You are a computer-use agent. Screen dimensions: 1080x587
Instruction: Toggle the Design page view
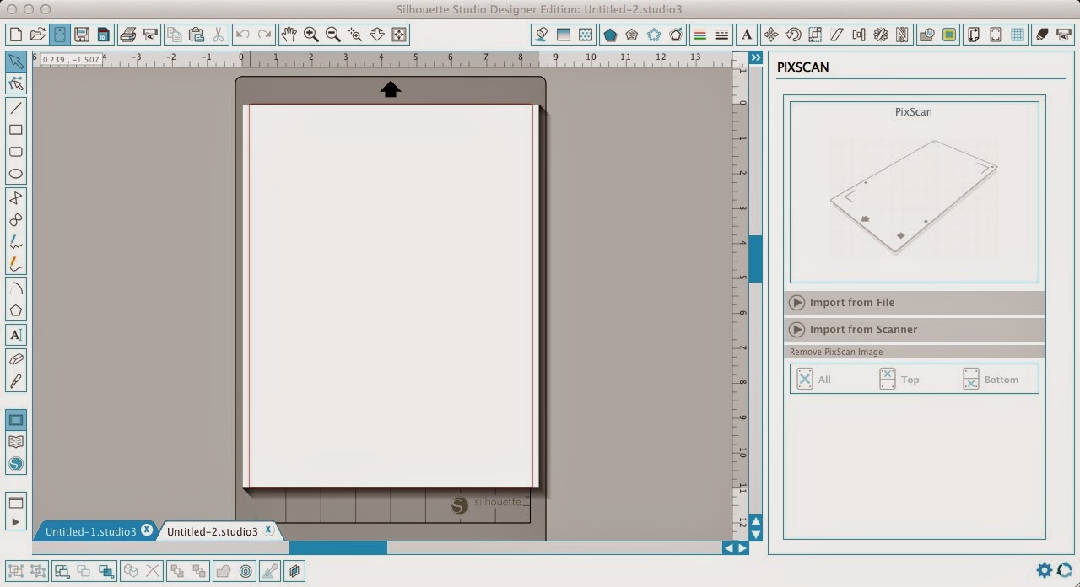tap(15, 420)
